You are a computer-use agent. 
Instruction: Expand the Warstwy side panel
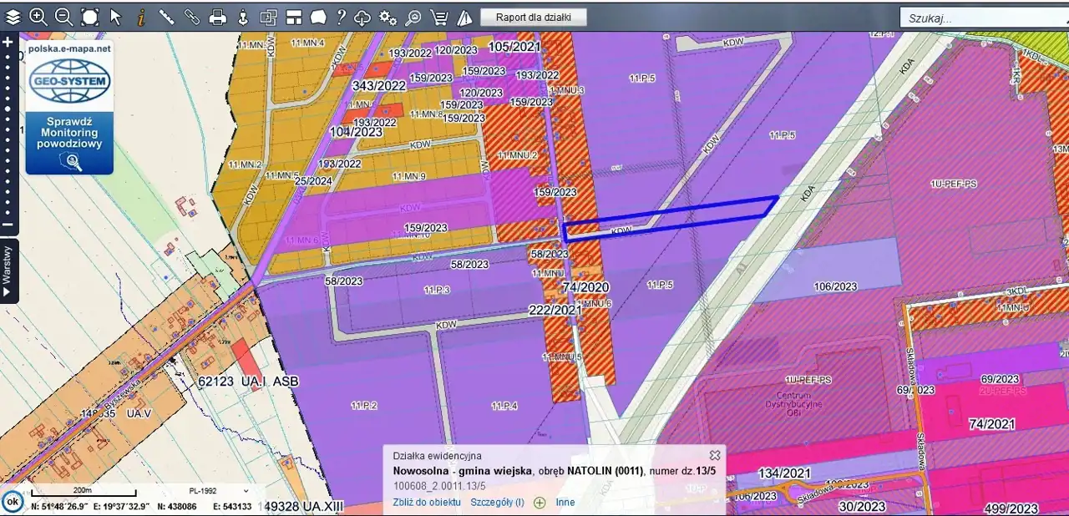8,271
